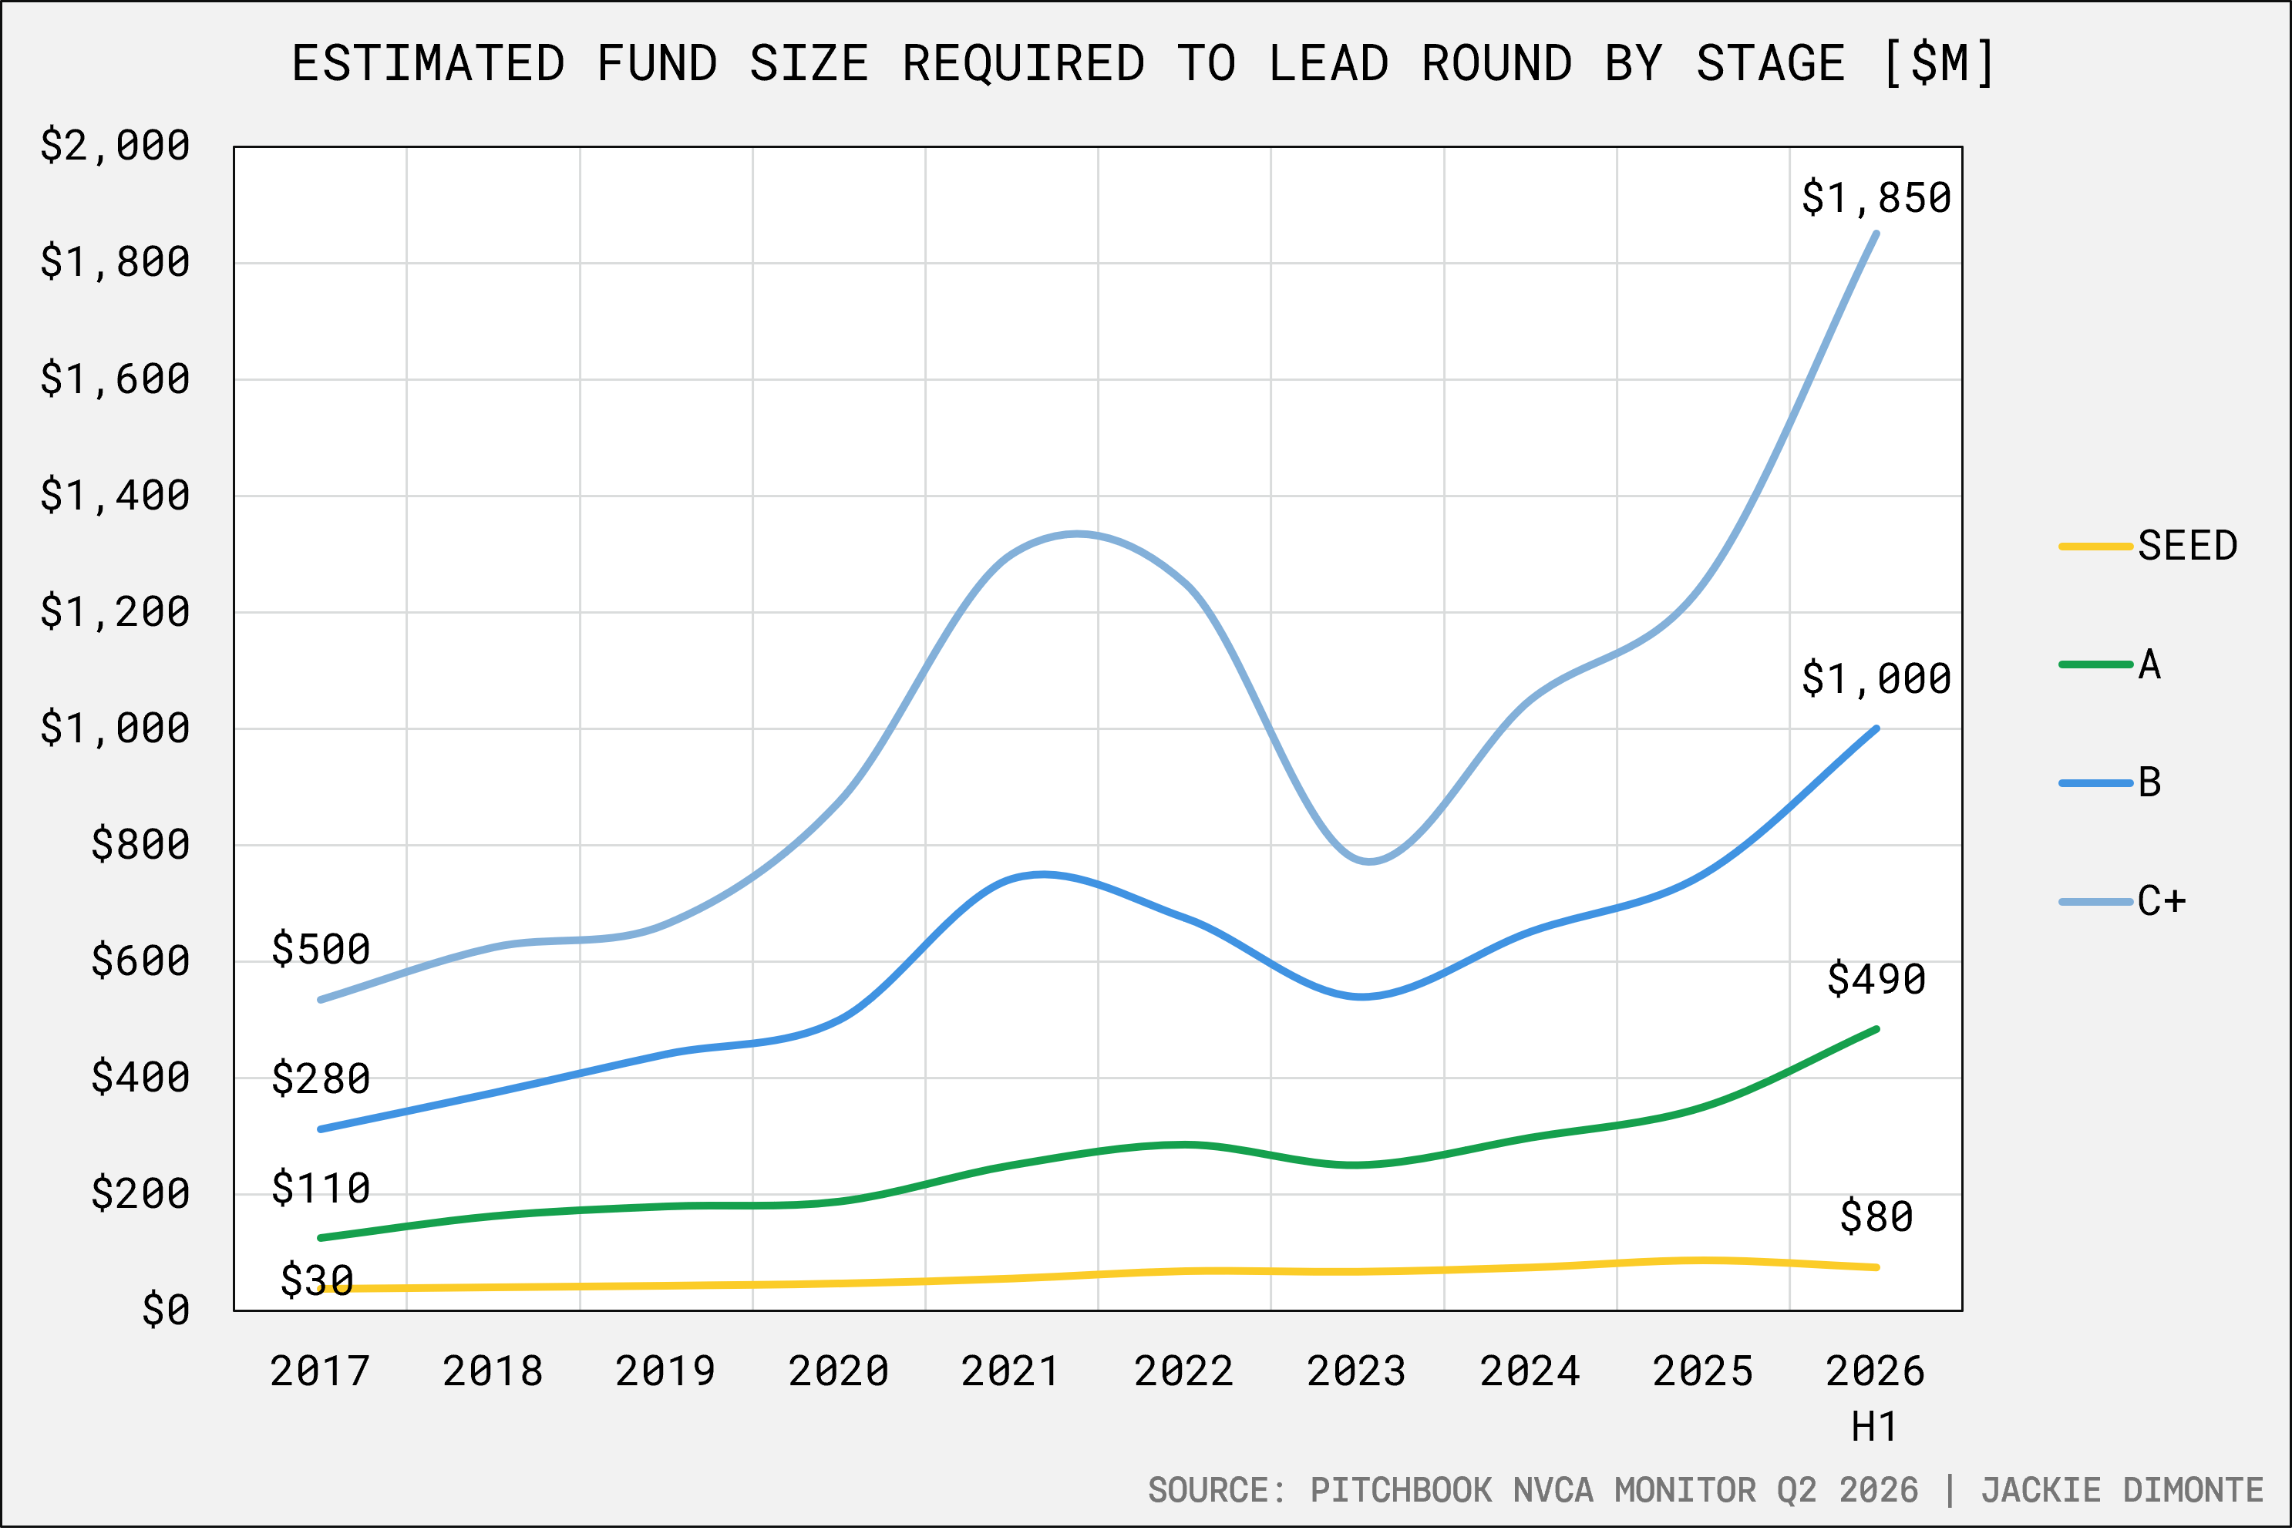Image resolution: width=2292 pixels, height=1534 pixels.
Task: Select the SEED legend label
Action: pos(2187,546)
